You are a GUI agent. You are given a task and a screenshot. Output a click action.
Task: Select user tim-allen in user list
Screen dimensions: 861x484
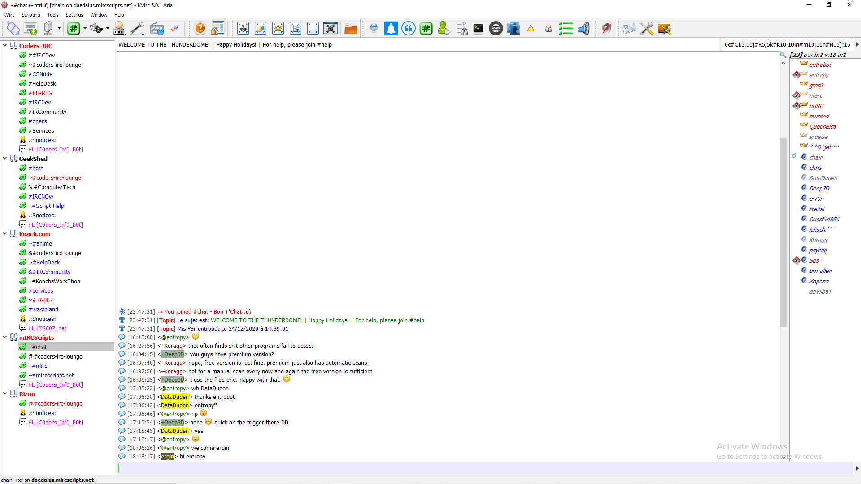coord(820,271)
